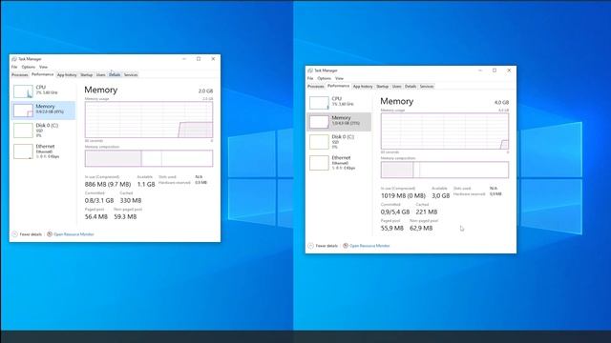Close the right Task Manager window
Viewport: 611px width, 343px height.
pyautogui.click(x=509, y=71)
